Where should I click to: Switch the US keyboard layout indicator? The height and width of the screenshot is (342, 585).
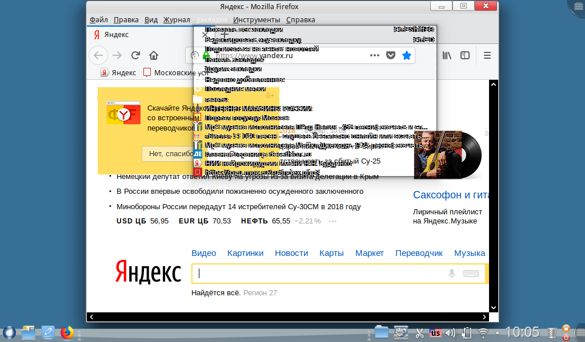[x=435, y=333]
